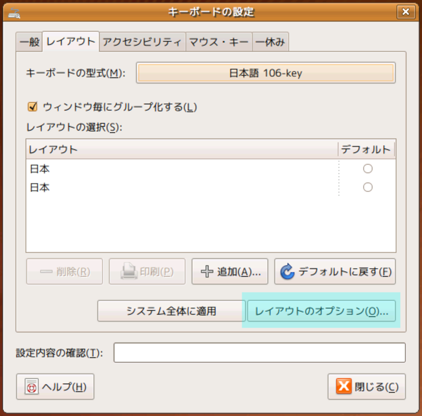Toggle ウィンドウ毎にグループ化する checkbox
This screenshot has width=422, height=416.
tap(32, 107)
